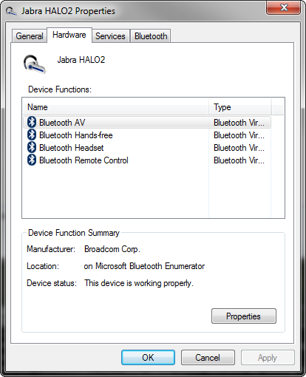
Task: Select the Bluetooth Headset row
Action: (x=147, y=148)
